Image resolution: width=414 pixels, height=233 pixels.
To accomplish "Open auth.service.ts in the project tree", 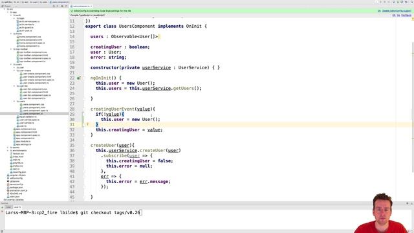I will (27, 25).
